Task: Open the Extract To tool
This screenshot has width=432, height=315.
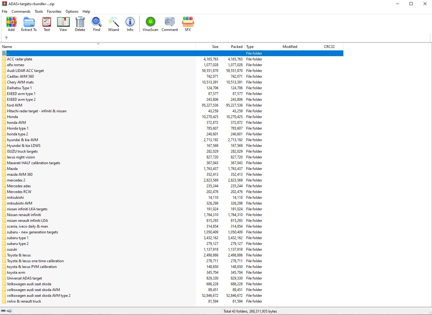Action: click(x=29, y=24)
